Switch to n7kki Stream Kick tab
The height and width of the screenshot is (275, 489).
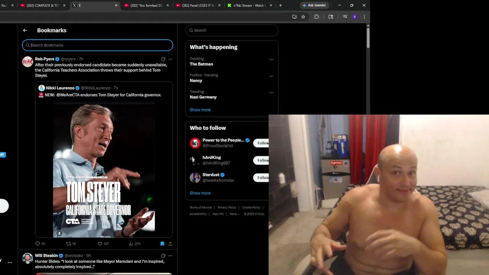tap(249, 5)
